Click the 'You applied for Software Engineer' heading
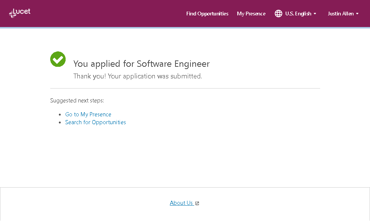 coord(141,64)
